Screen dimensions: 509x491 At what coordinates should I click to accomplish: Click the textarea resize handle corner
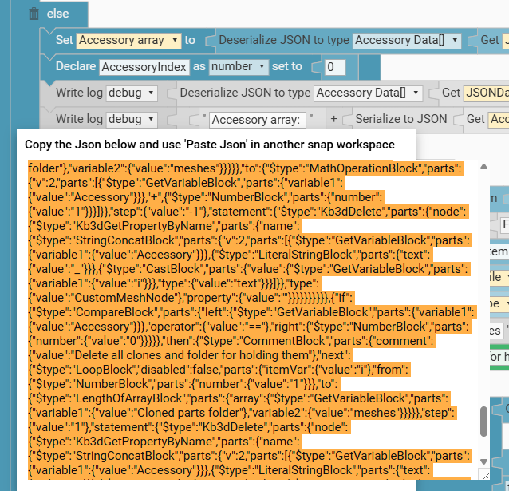(486, 476)
